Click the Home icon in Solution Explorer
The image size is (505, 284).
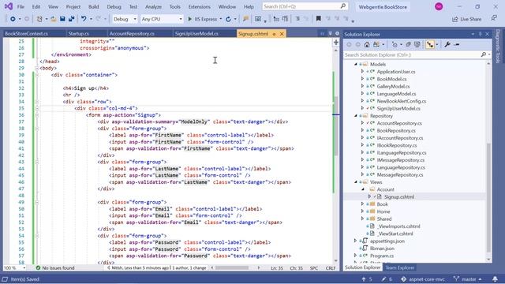click(367, 44)
